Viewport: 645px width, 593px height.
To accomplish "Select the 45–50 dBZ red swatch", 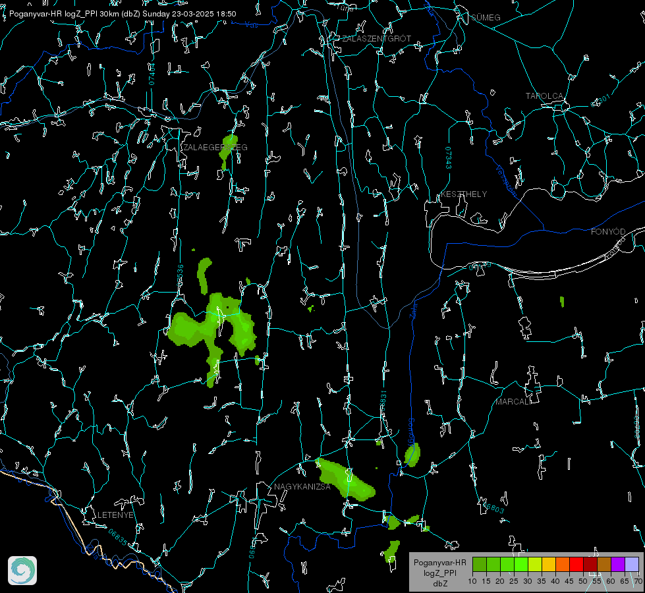I will click(x=576, y=564).
